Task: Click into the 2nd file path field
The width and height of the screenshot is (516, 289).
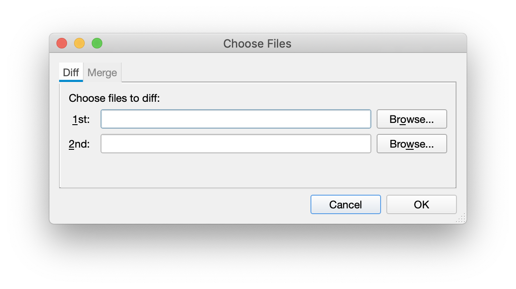Action: coord(236,144)
